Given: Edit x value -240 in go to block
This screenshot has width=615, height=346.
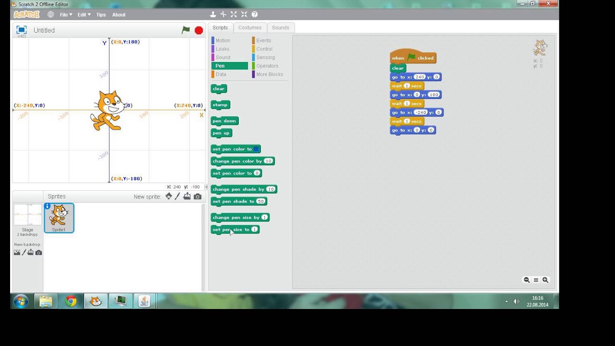Looking at the screenshot, I should [420, 112].
